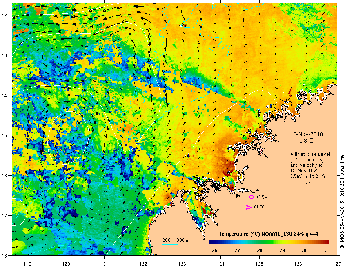Click the 31 label on temperature scale

click(327, 250)
